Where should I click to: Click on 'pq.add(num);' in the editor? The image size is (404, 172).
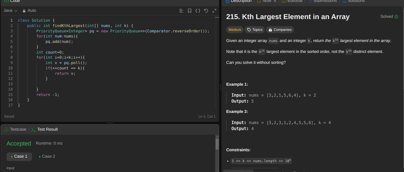pyautogui.click(x=59, y=42)
